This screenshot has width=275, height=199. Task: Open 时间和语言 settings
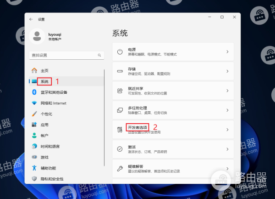pos(66,146)
